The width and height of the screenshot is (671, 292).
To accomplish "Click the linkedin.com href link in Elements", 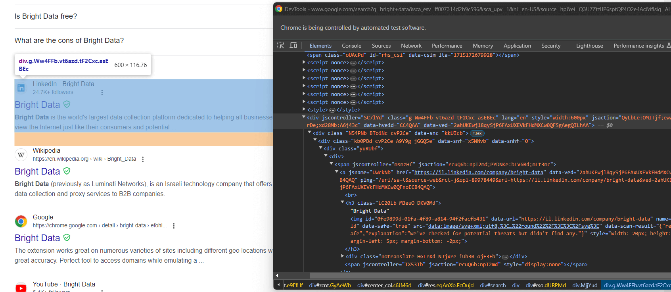I will [x=479, y=172].
